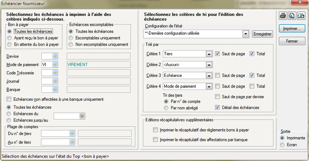The height and width of the screenshot is (161, 309).
Task: Uncheck 'Saut de page' for Critère 1
Action: point(218,54)
